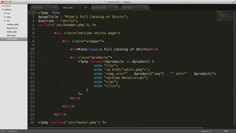Screen dimensions: 236x133
Task: Click the green zoom window button
Action: point(10,2)
